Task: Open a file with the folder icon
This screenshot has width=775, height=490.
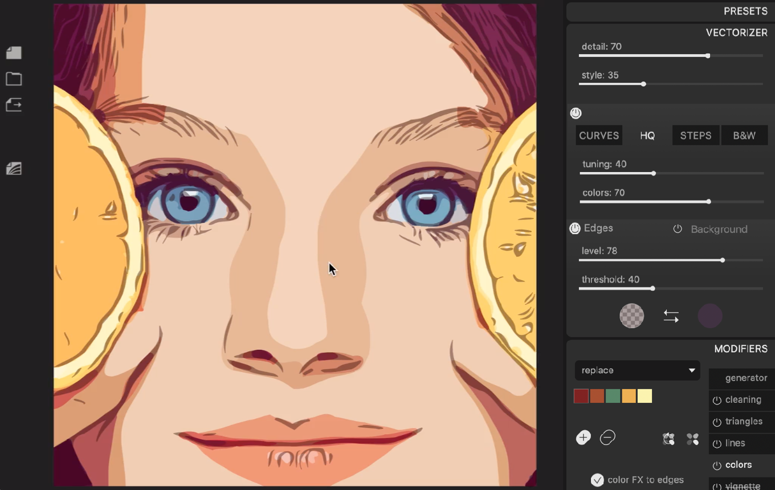Action: click(x=14, y=79)
